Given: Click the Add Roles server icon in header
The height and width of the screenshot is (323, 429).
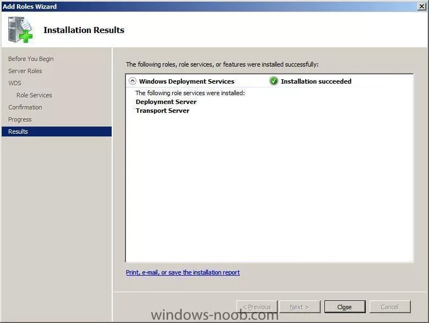Looking at the screenshot, I should pos(20,30).
